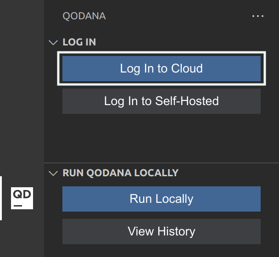Start analysis with Run Locally button
The height and width of the screenshot is (257, 279).
click(x=162, y=199)
